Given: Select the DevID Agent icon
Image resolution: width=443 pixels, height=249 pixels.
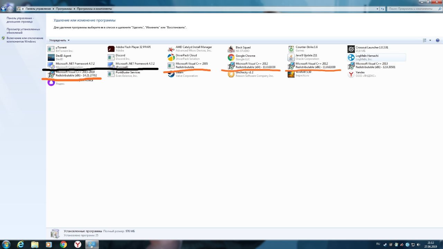Looking at the screenshot, I should tap(51, 57).
